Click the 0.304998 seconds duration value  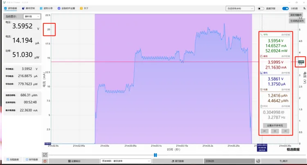273,112
